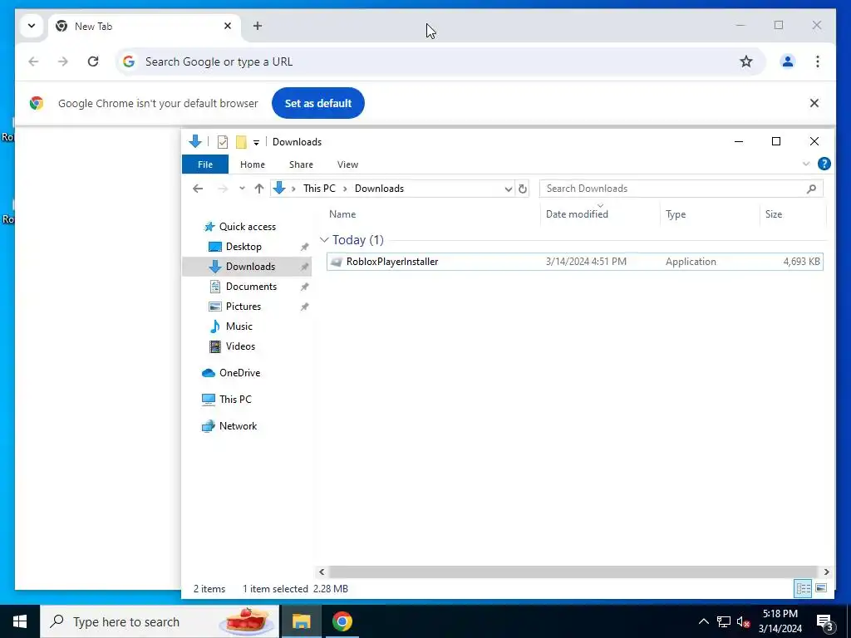The width and height of the screenshot is (851, 638).
Task: Click Set as default button
Action: point(318,103)
